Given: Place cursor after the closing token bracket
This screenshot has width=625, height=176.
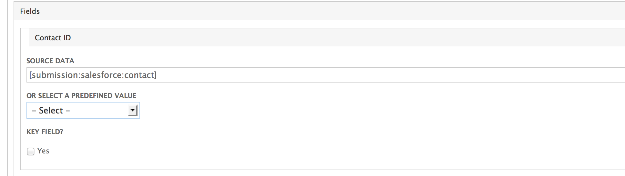Looking at the screenshot, I should tap(157, 75).
